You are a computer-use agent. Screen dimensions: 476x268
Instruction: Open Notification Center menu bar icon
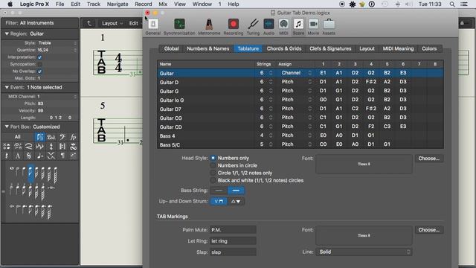coord(464,4)
